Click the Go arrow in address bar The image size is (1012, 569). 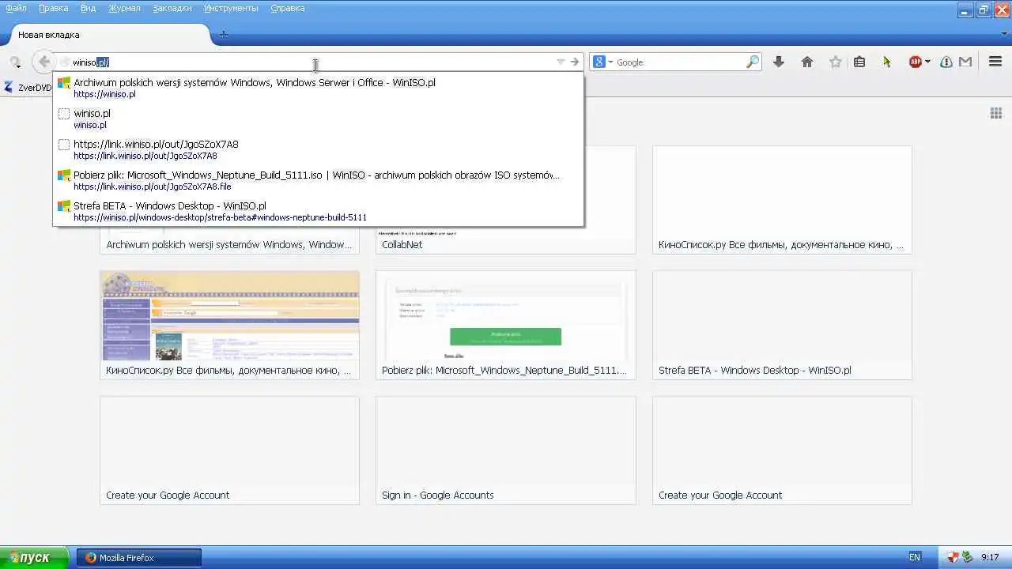tap(575, 62)
